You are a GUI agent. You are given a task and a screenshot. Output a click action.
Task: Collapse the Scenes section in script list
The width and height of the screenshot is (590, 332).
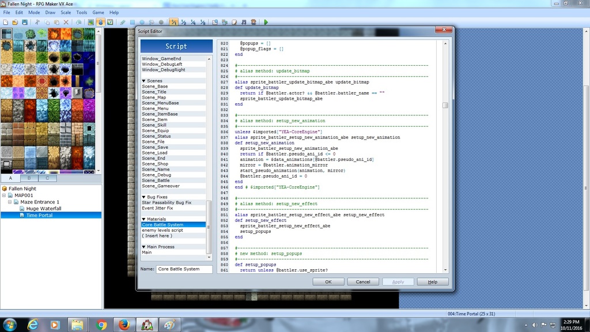click(144, 81)
